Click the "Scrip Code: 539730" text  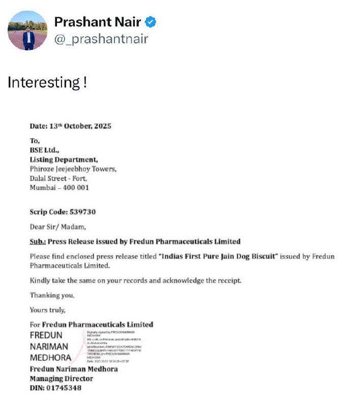click(x=63, y=212)
